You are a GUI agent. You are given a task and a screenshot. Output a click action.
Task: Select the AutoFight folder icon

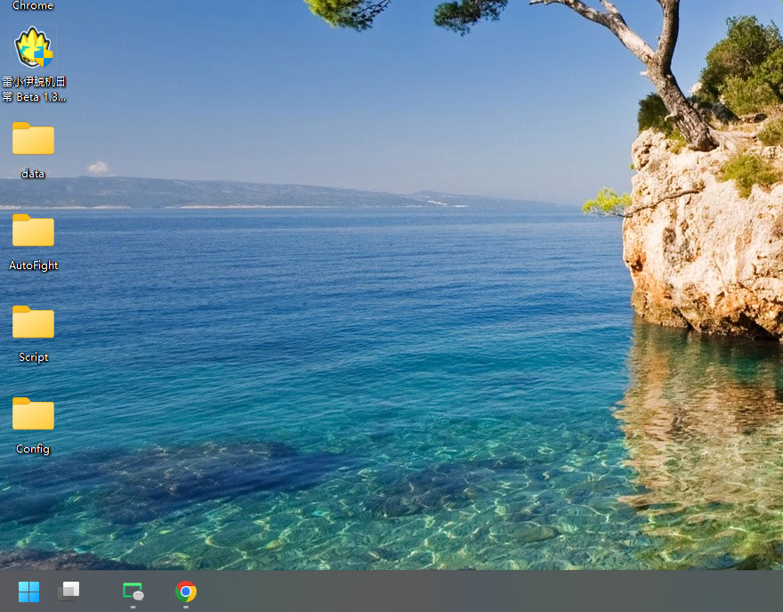point(33,231)
